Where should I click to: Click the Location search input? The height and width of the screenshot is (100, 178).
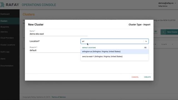(112, 41)
